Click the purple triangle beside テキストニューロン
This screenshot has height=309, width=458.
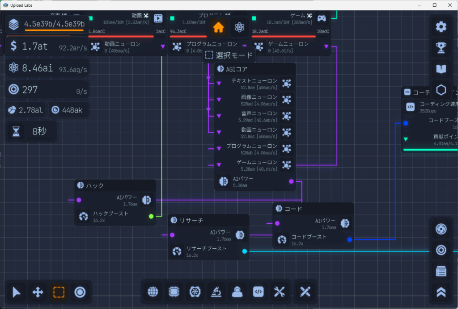[x=219, y=84]
